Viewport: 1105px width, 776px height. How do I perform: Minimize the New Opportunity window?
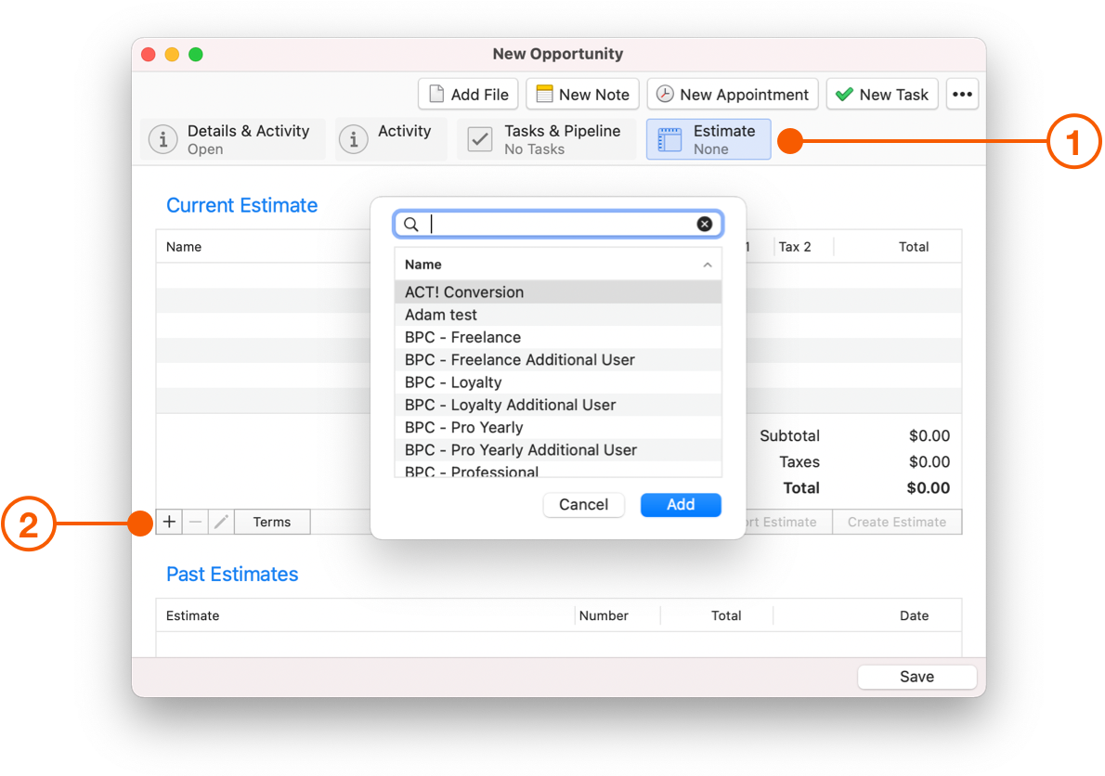click(172, 54)
